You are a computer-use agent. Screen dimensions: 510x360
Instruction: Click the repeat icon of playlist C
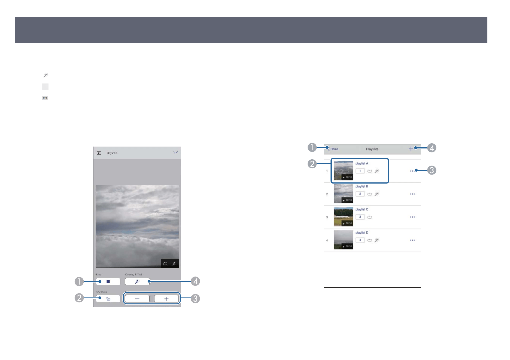pos(370,217)
